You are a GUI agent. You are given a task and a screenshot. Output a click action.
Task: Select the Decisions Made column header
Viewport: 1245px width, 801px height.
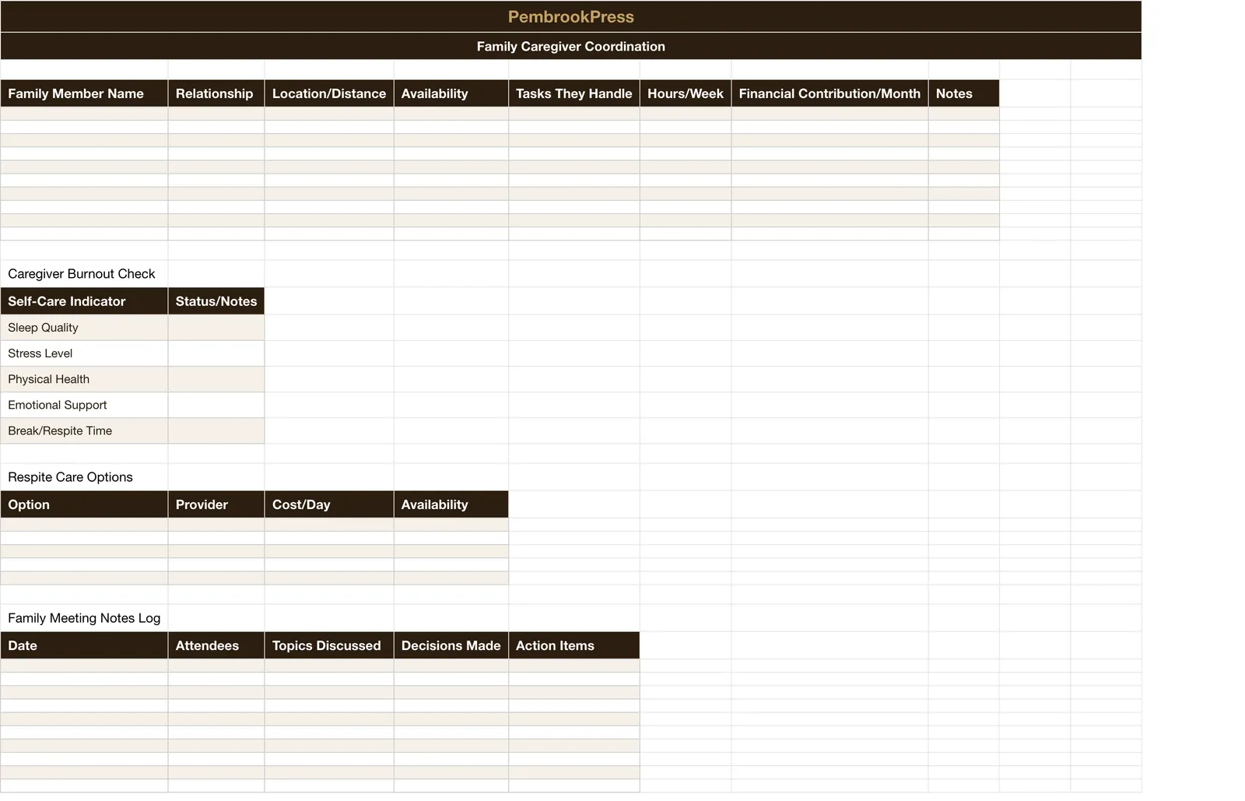tap(451, 645)
